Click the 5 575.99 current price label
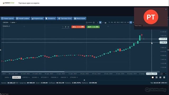 click(x=163, y=39)
